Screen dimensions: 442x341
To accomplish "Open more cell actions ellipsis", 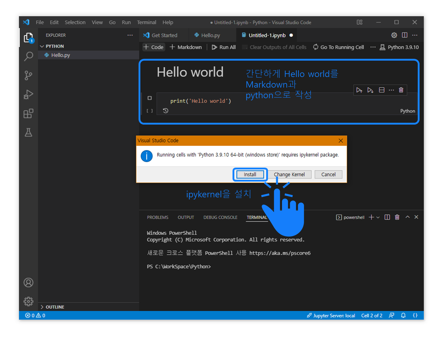I will tap(391, 90).
